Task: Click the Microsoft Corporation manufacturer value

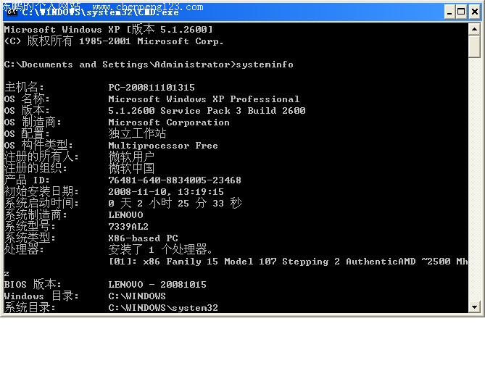Action: point(169,122)
